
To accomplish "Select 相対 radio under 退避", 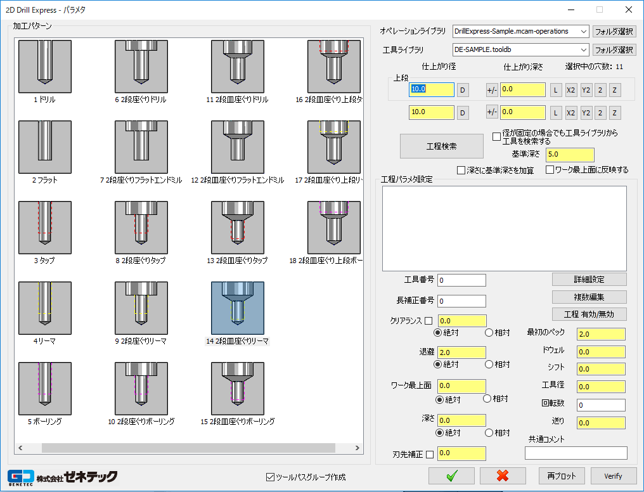I will [x=489, y=365].
